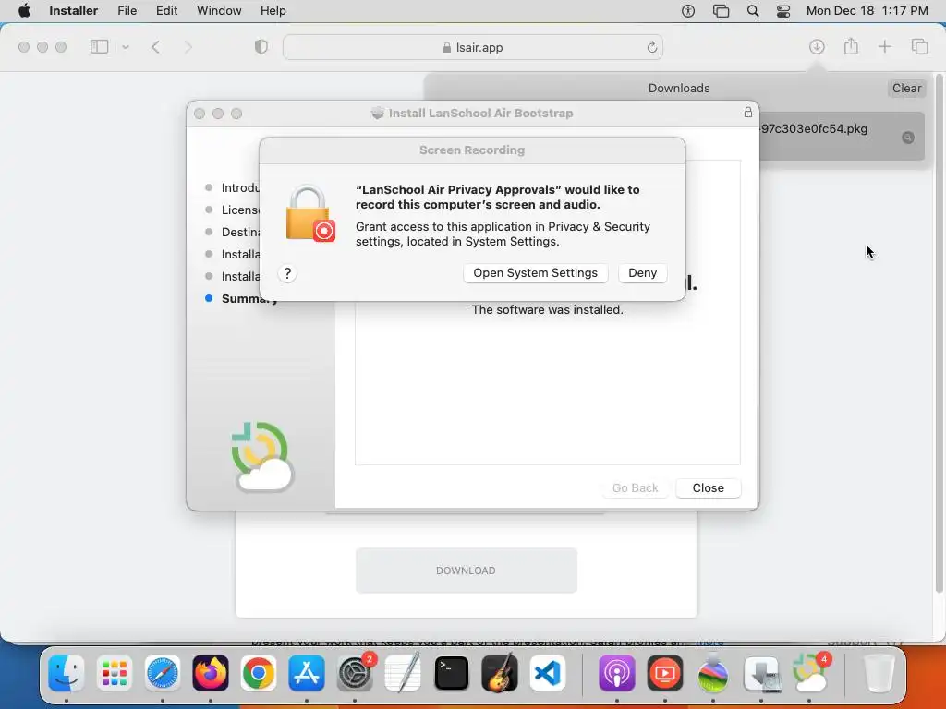Open help for the Screen Recording dialog
Screen dimensions: 946x709
click(287, 273)
